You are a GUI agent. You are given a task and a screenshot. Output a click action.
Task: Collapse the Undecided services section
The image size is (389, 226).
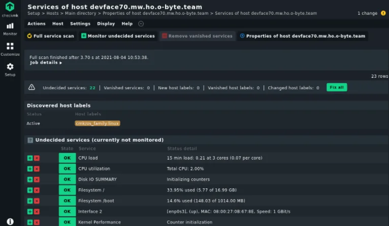pos(30,140)
